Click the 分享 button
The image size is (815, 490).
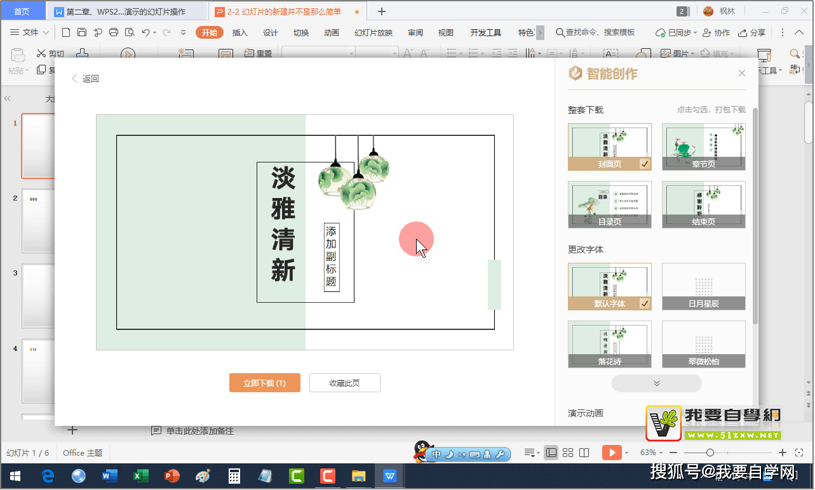pyautogui.click(x=752, y=32)
